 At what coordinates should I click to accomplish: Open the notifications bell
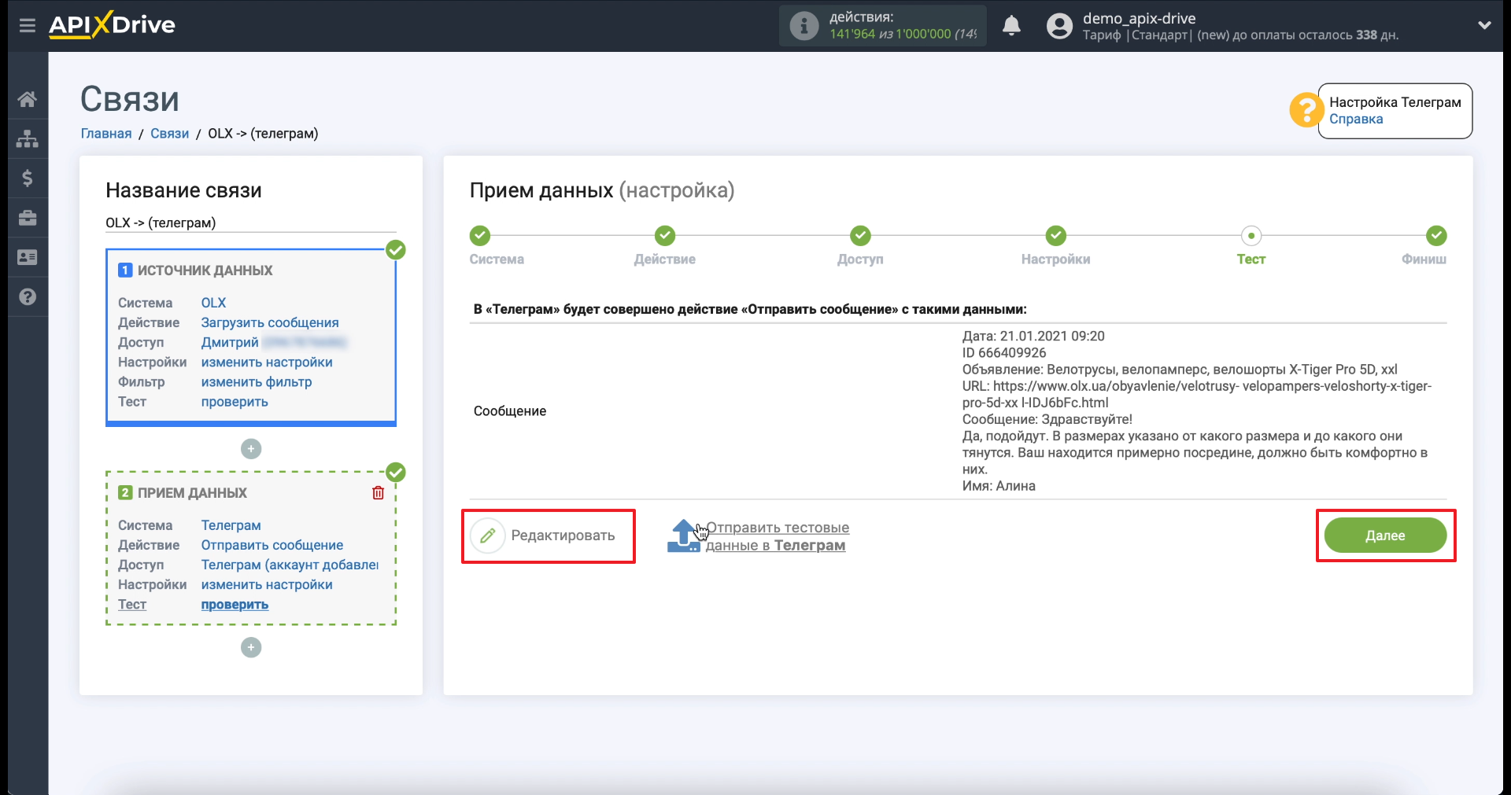click(1011, 26)
